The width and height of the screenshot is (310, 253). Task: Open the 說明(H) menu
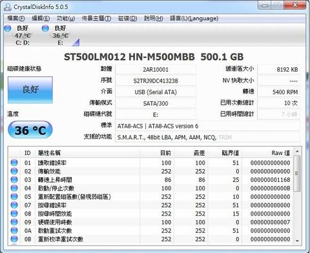pyautogui.click(x=154, y=19)
